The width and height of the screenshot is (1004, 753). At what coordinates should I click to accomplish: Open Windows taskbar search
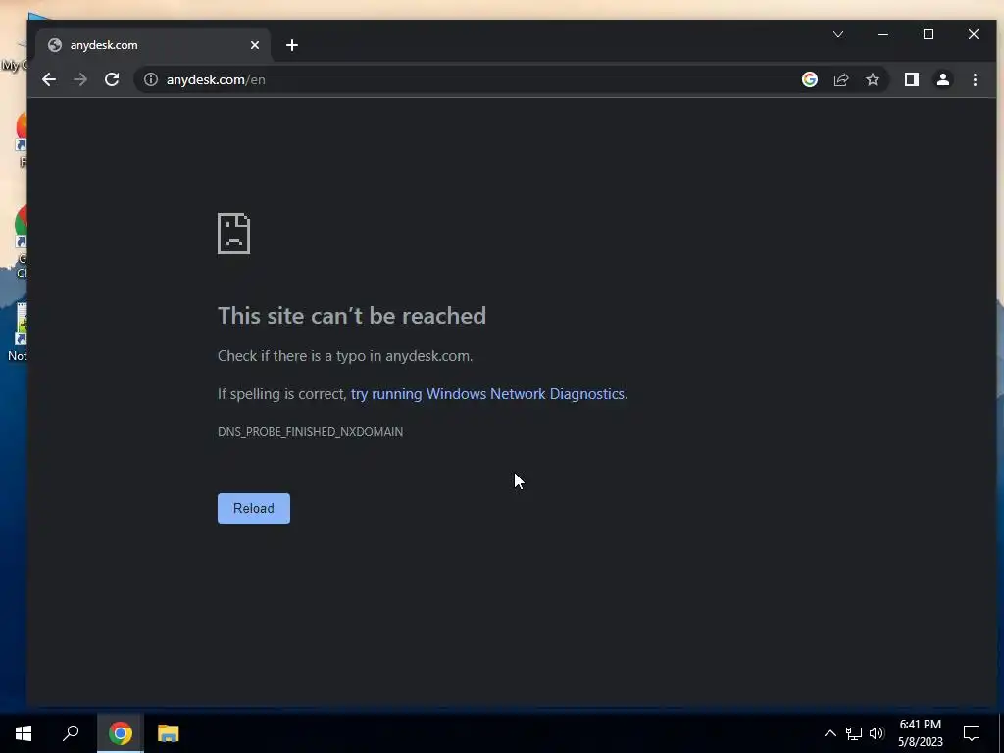[x=71, y=733]
